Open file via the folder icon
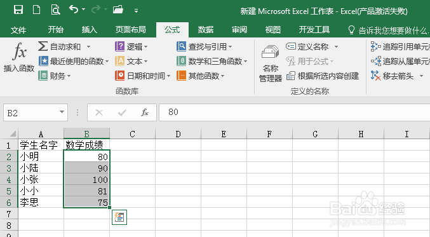 (x=118, y=10)
